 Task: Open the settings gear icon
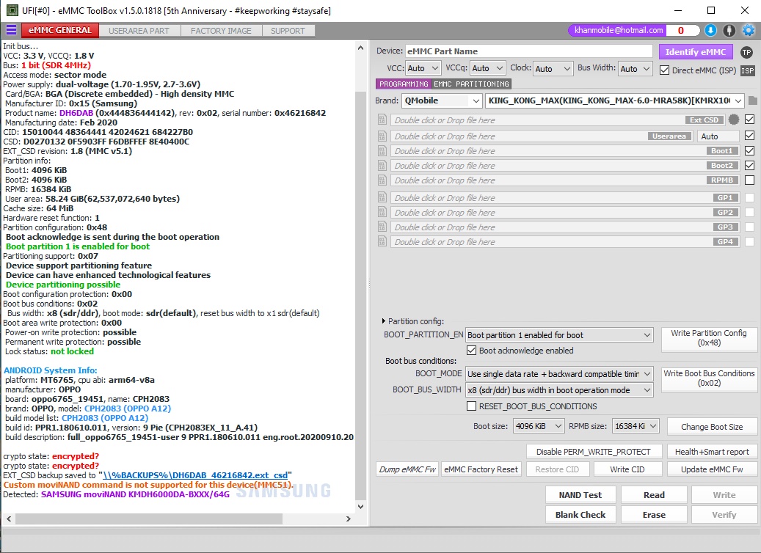tap(749, 30)
